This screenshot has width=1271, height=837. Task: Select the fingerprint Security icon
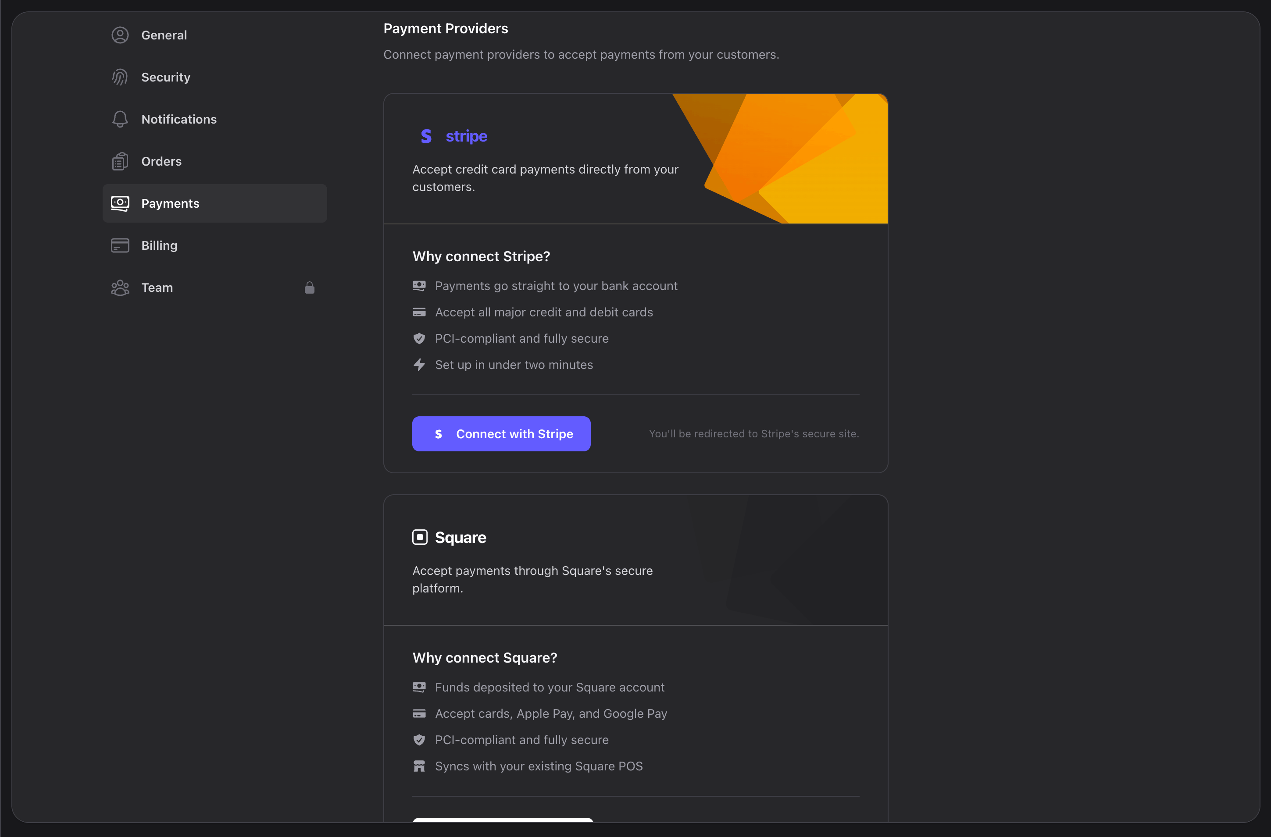pyautogui.click(x=120, y=77)
